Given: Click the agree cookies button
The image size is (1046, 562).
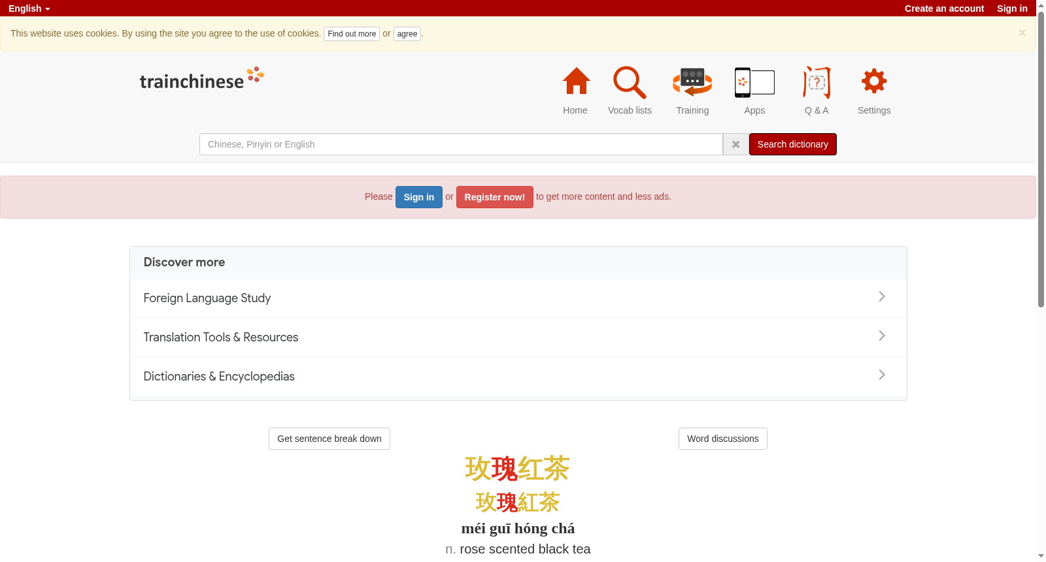Looking at the screenshot, I should (x=407, y=34).
